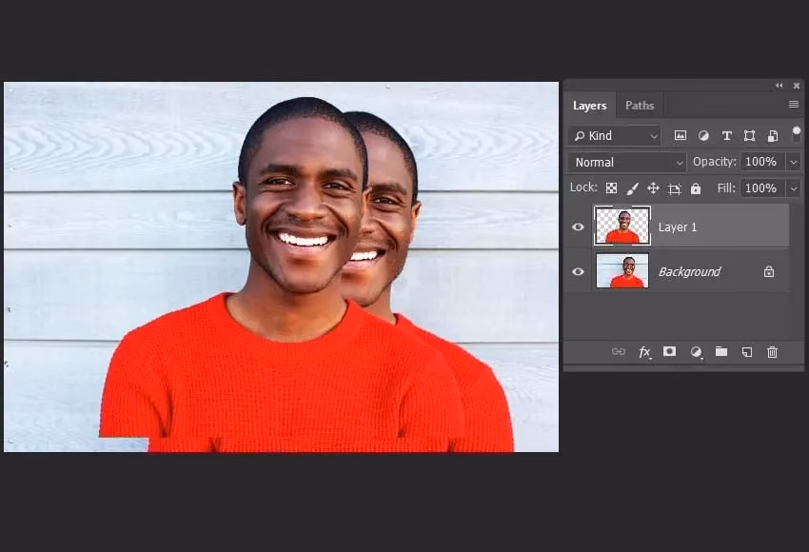Viewport: 809px width, 552px height.
Task: Select the Layer 1 thumbnail
Action: 622,227
